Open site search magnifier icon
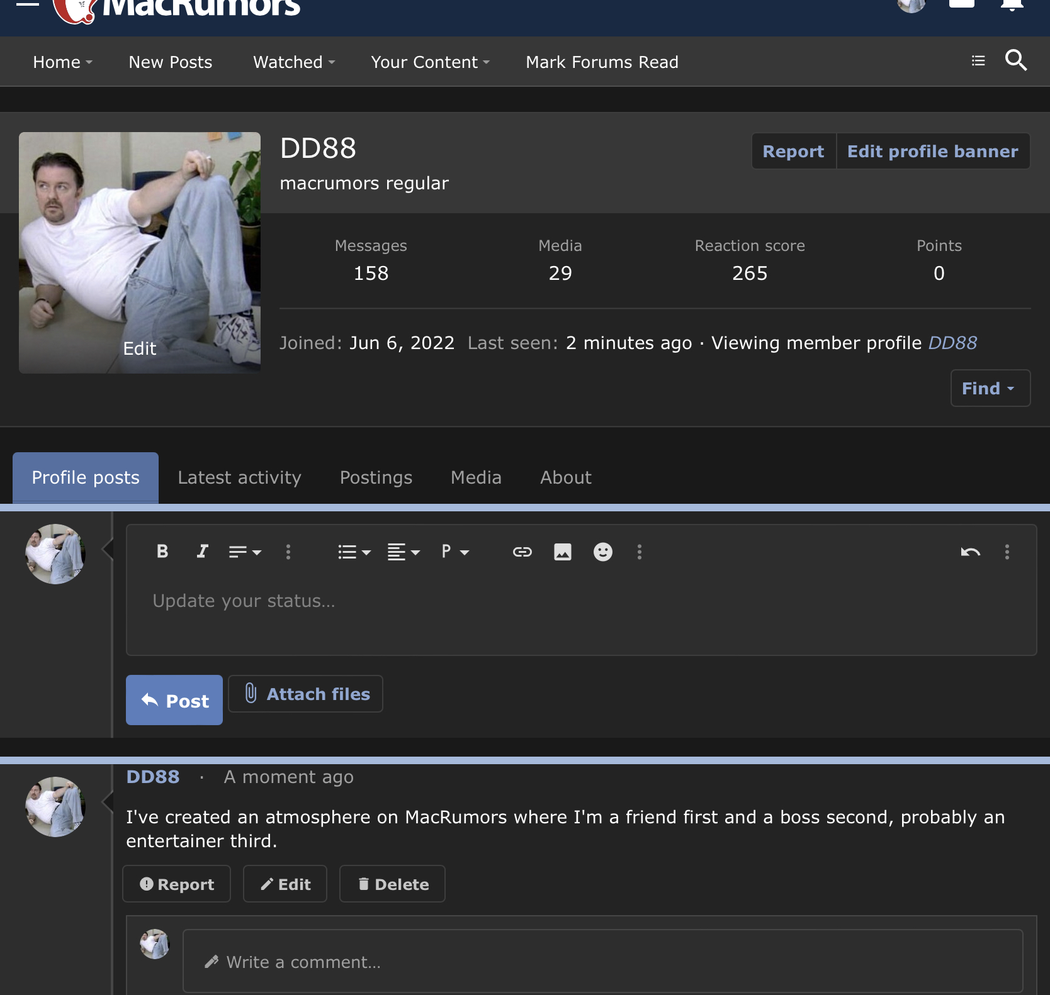 (1016, 60)
